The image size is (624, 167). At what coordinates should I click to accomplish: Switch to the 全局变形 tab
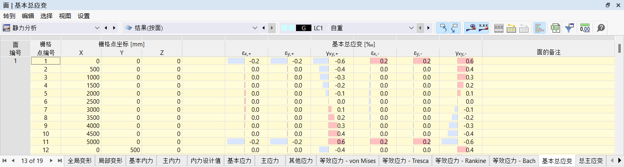pyautogui.click(x=80, y=161)
